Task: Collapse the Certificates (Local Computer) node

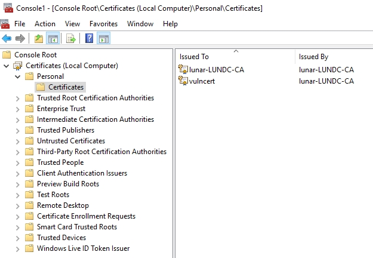Action: point(7,66)
